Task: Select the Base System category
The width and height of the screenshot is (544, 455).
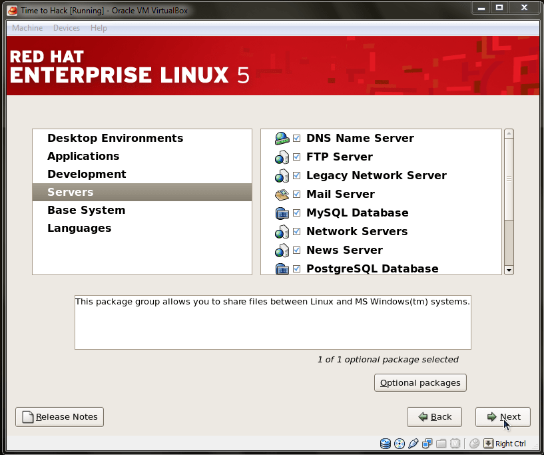Action: [142, 211]
